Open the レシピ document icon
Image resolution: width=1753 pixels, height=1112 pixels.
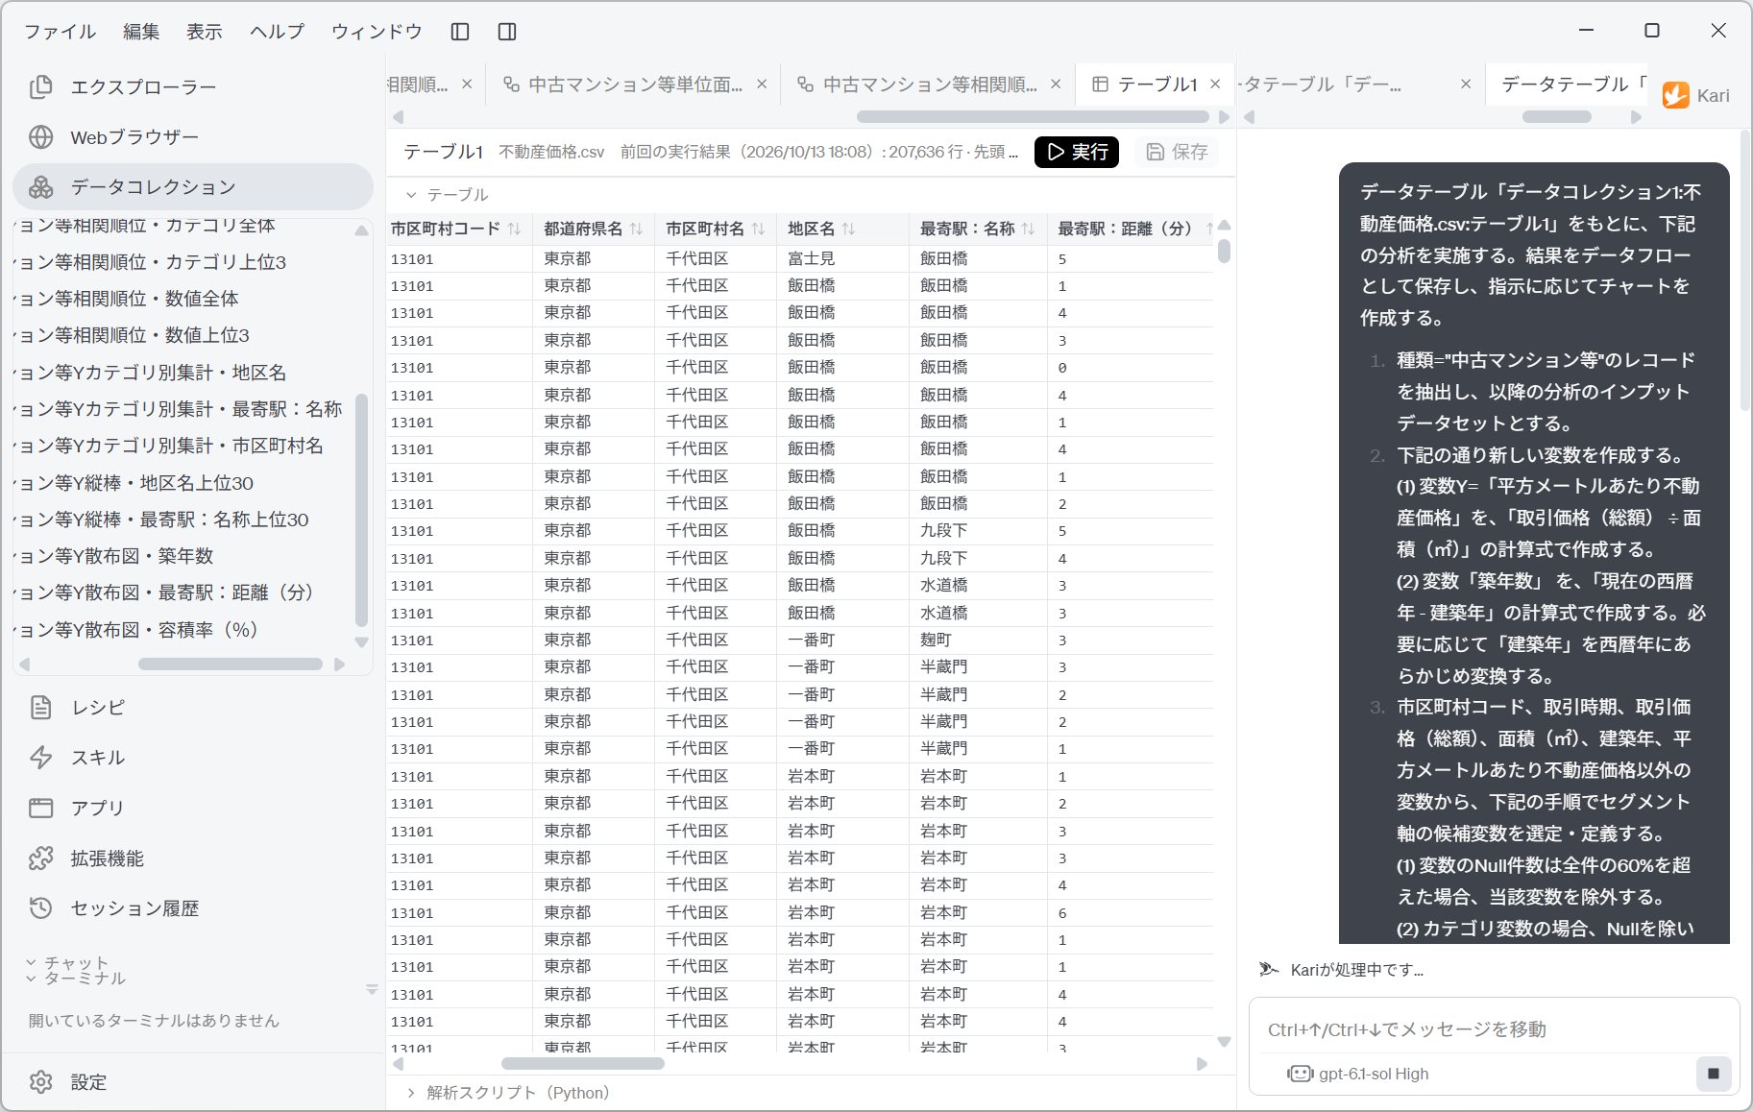[40, 708]
